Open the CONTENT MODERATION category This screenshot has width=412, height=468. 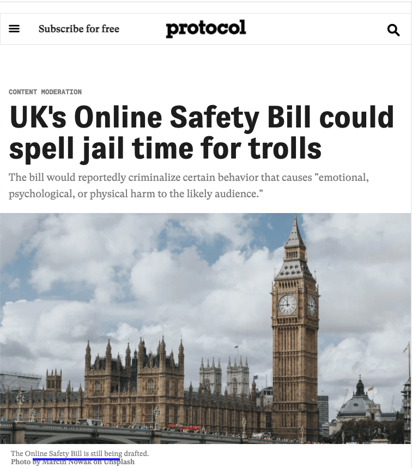point(45,92)
